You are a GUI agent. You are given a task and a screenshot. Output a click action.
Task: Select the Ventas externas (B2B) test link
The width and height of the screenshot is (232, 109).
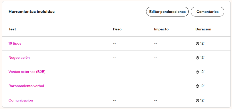27,72
